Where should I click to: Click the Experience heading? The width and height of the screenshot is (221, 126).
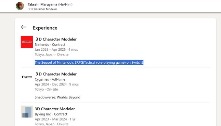click(45, 28)
